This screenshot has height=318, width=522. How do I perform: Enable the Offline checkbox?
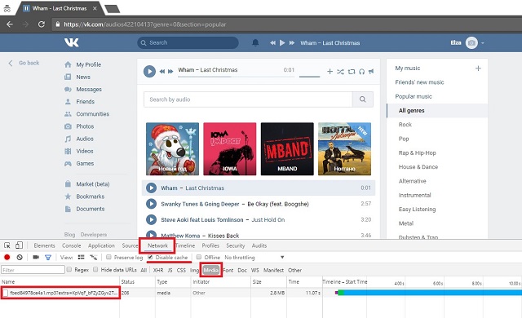click(199, 257)
